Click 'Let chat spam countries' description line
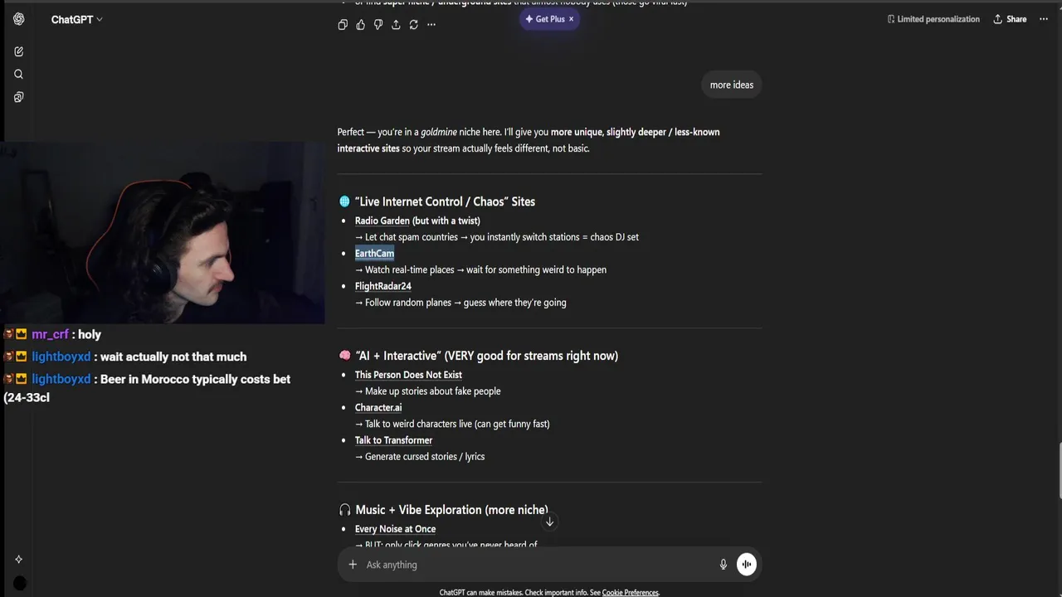Screen dimensions: 1062x597 497,237
